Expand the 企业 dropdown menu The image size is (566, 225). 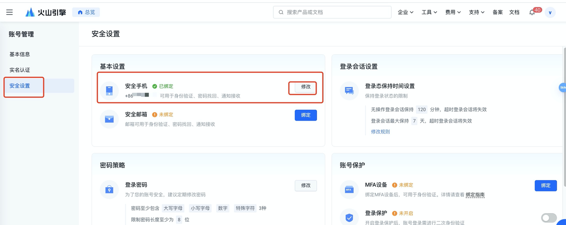[x=405, y=12]
